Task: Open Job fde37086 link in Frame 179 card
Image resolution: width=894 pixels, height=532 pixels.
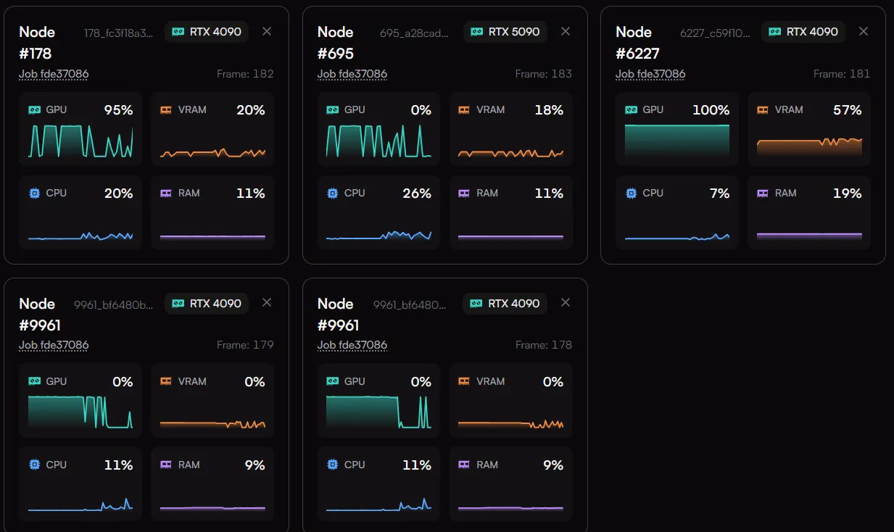Action: coord(54,345)
